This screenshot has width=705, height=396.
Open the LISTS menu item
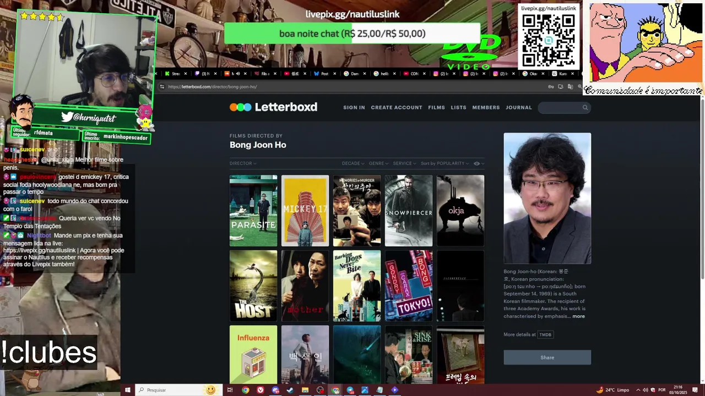pos(458,107)
